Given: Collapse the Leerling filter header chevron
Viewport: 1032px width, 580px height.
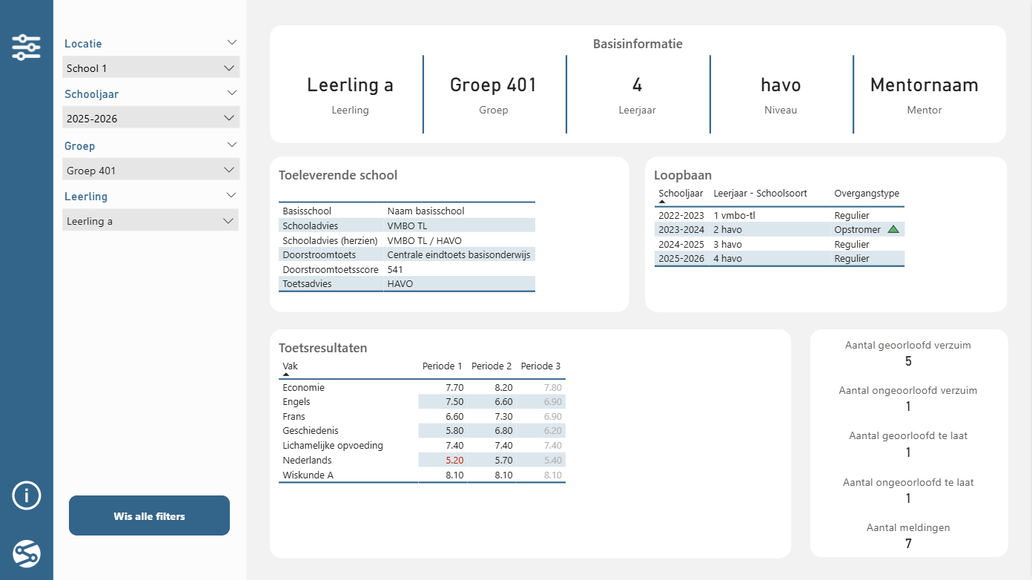Looking at the screenshot, I should (232, 196).
